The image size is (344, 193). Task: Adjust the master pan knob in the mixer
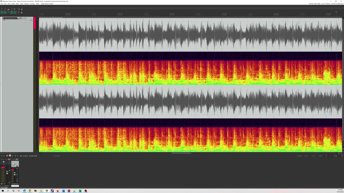[x=3, y=162]
